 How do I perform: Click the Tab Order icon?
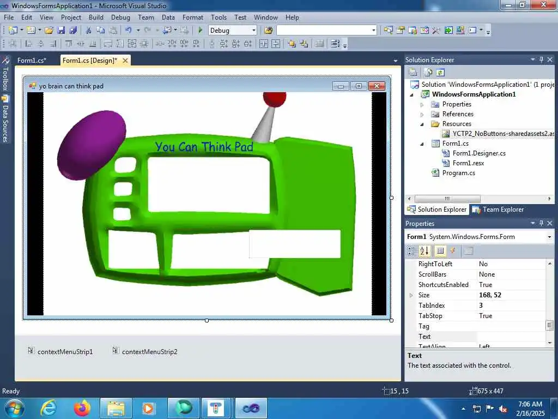pos(335,44)
